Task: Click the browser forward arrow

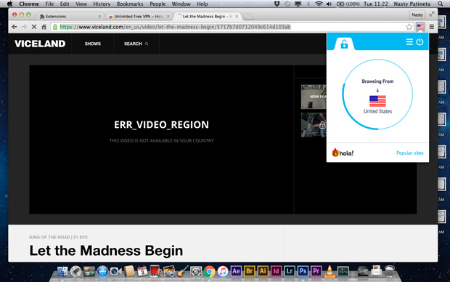Action: [x=24, y=27]
